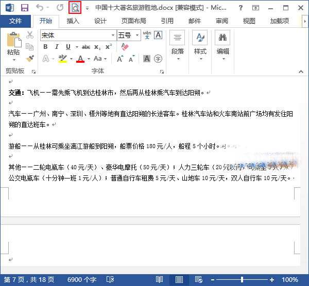The height and width of the screenshot is (286, 309).
Task: Cut the selection with scissors icon
Action: point(30,35)
